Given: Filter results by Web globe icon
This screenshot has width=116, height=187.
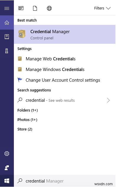Looking at the screenshot, I should pos(49,8).
